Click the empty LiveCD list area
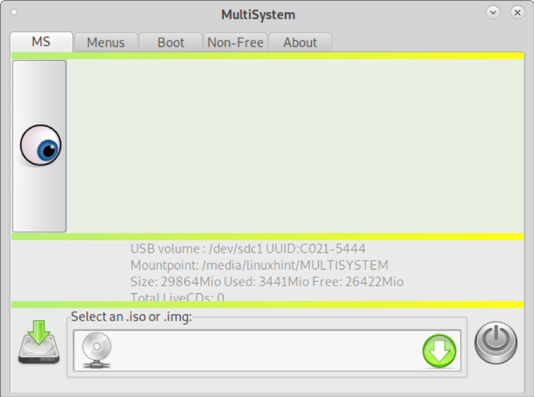Viewport: 534px width, 397px height. 295,146
